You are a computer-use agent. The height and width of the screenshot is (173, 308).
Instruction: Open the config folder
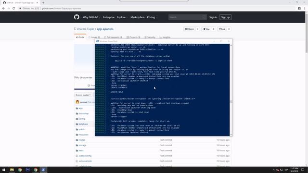point(82,119)
